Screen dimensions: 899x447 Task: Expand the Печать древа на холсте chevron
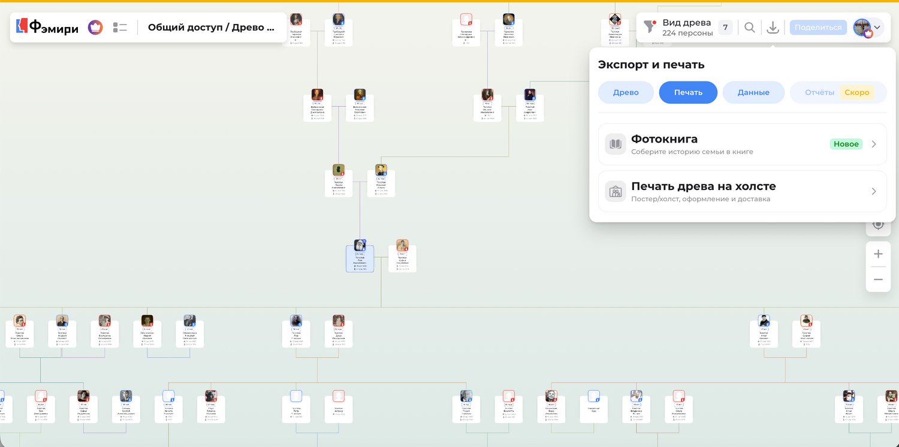coord(874,191)
